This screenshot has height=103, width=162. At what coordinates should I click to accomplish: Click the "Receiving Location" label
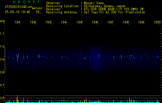tap(62, 6)
